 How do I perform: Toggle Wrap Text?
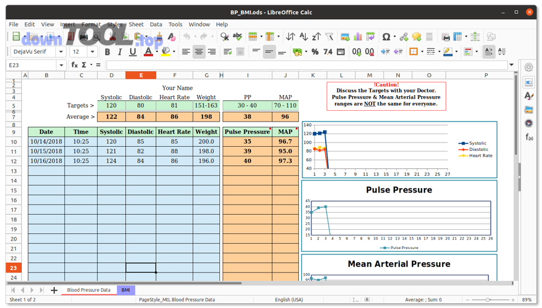point(228,52)
